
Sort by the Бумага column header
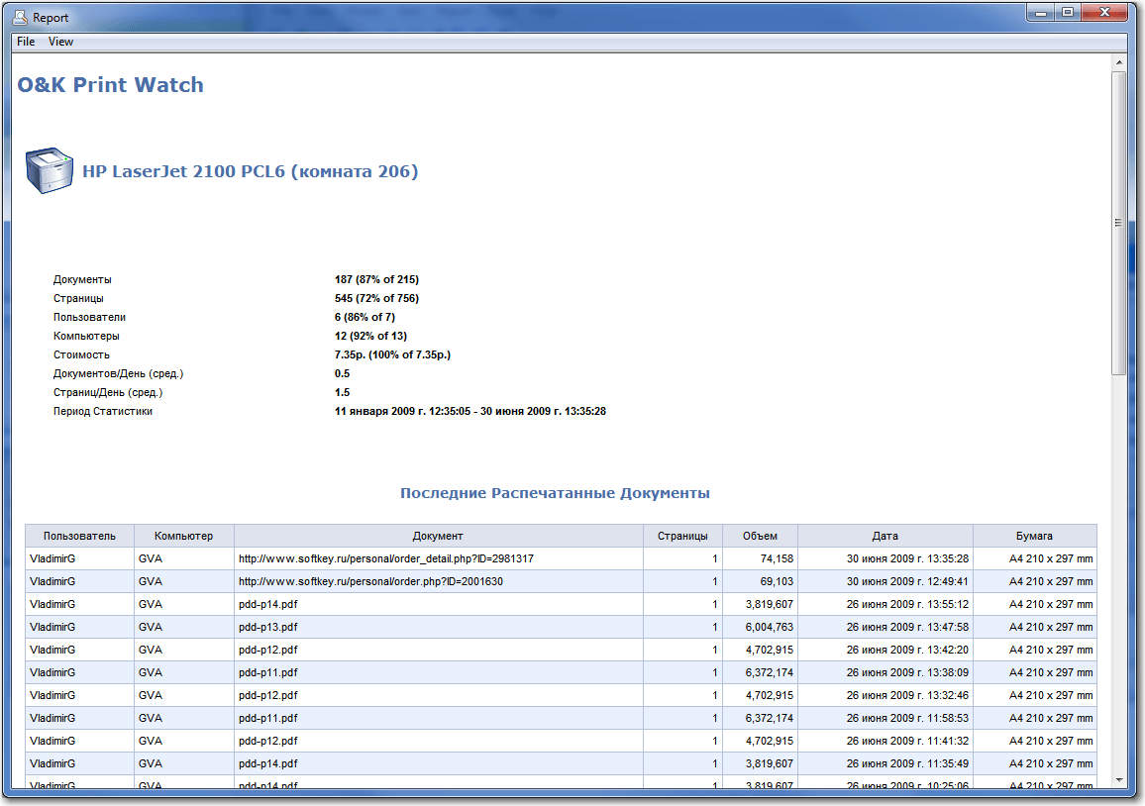[x=1035, y=536]
